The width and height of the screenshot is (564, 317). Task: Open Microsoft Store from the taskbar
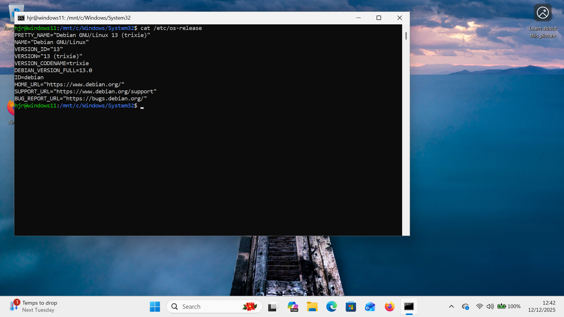[x=351, y=306]
